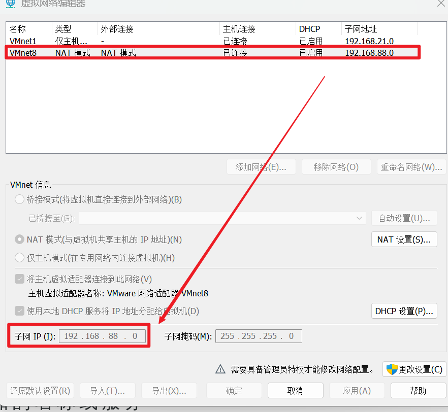This screenshot has width=448, height=412.
Task: Click 帮助 button
Action: coord(418,391)
